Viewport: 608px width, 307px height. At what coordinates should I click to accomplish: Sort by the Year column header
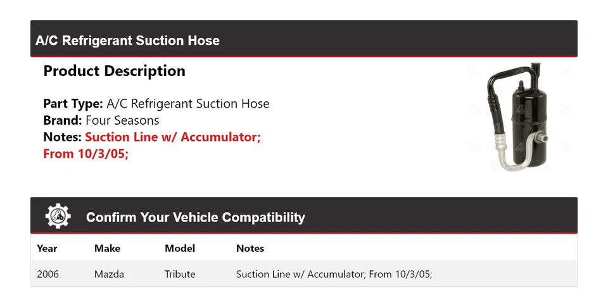click(47, 248)
